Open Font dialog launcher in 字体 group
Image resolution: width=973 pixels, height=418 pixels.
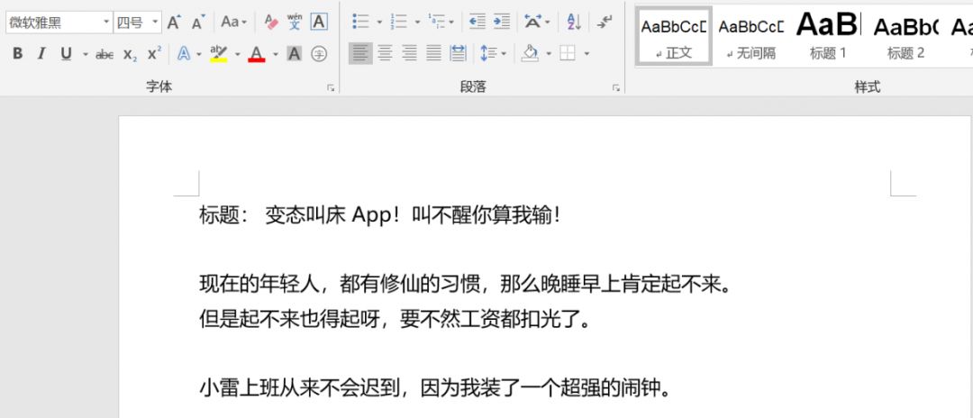pyautogui.click(x=331, y=88)
